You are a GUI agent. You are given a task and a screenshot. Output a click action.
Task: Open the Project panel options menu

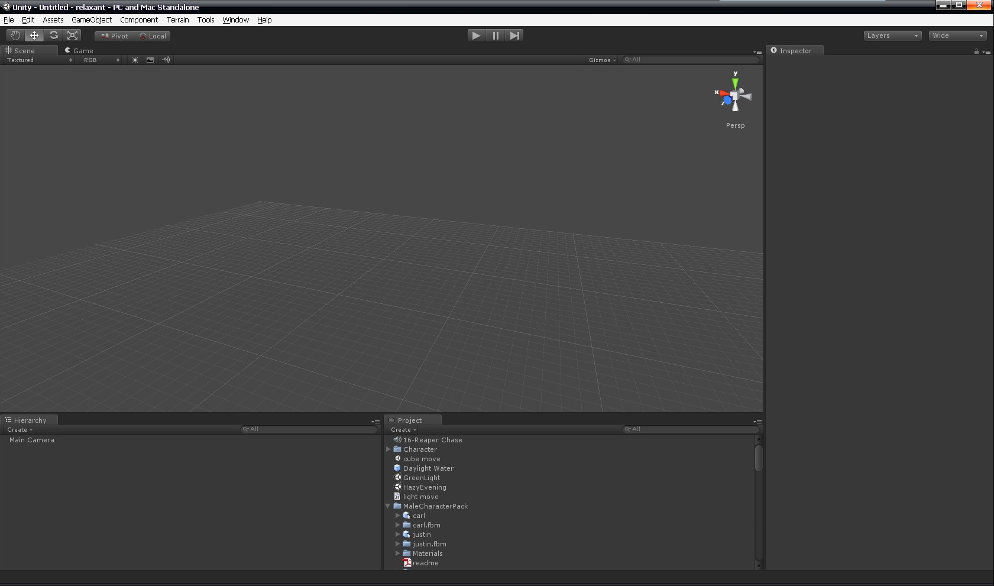757,422
